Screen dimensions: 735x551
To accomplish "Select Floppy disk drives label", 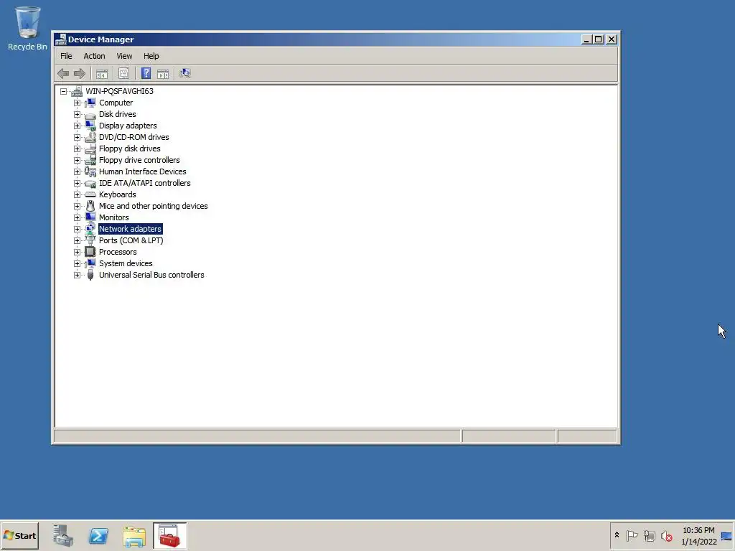I will point(130,149).
